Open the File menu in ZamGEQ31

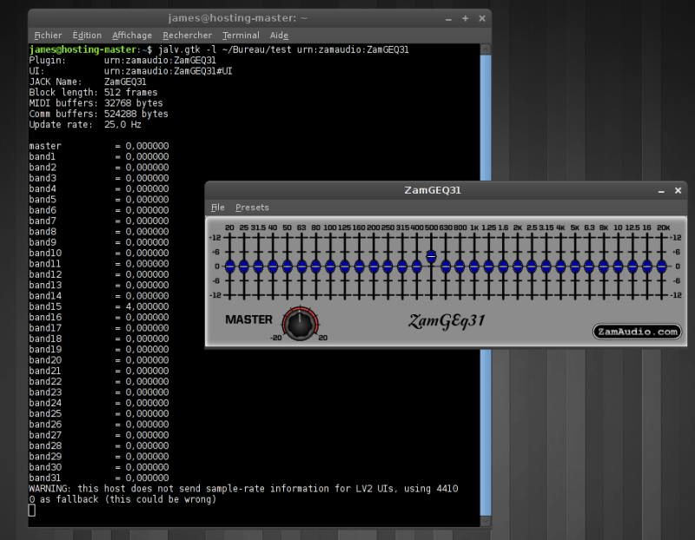pyautogui.click(x=217, y=207)
